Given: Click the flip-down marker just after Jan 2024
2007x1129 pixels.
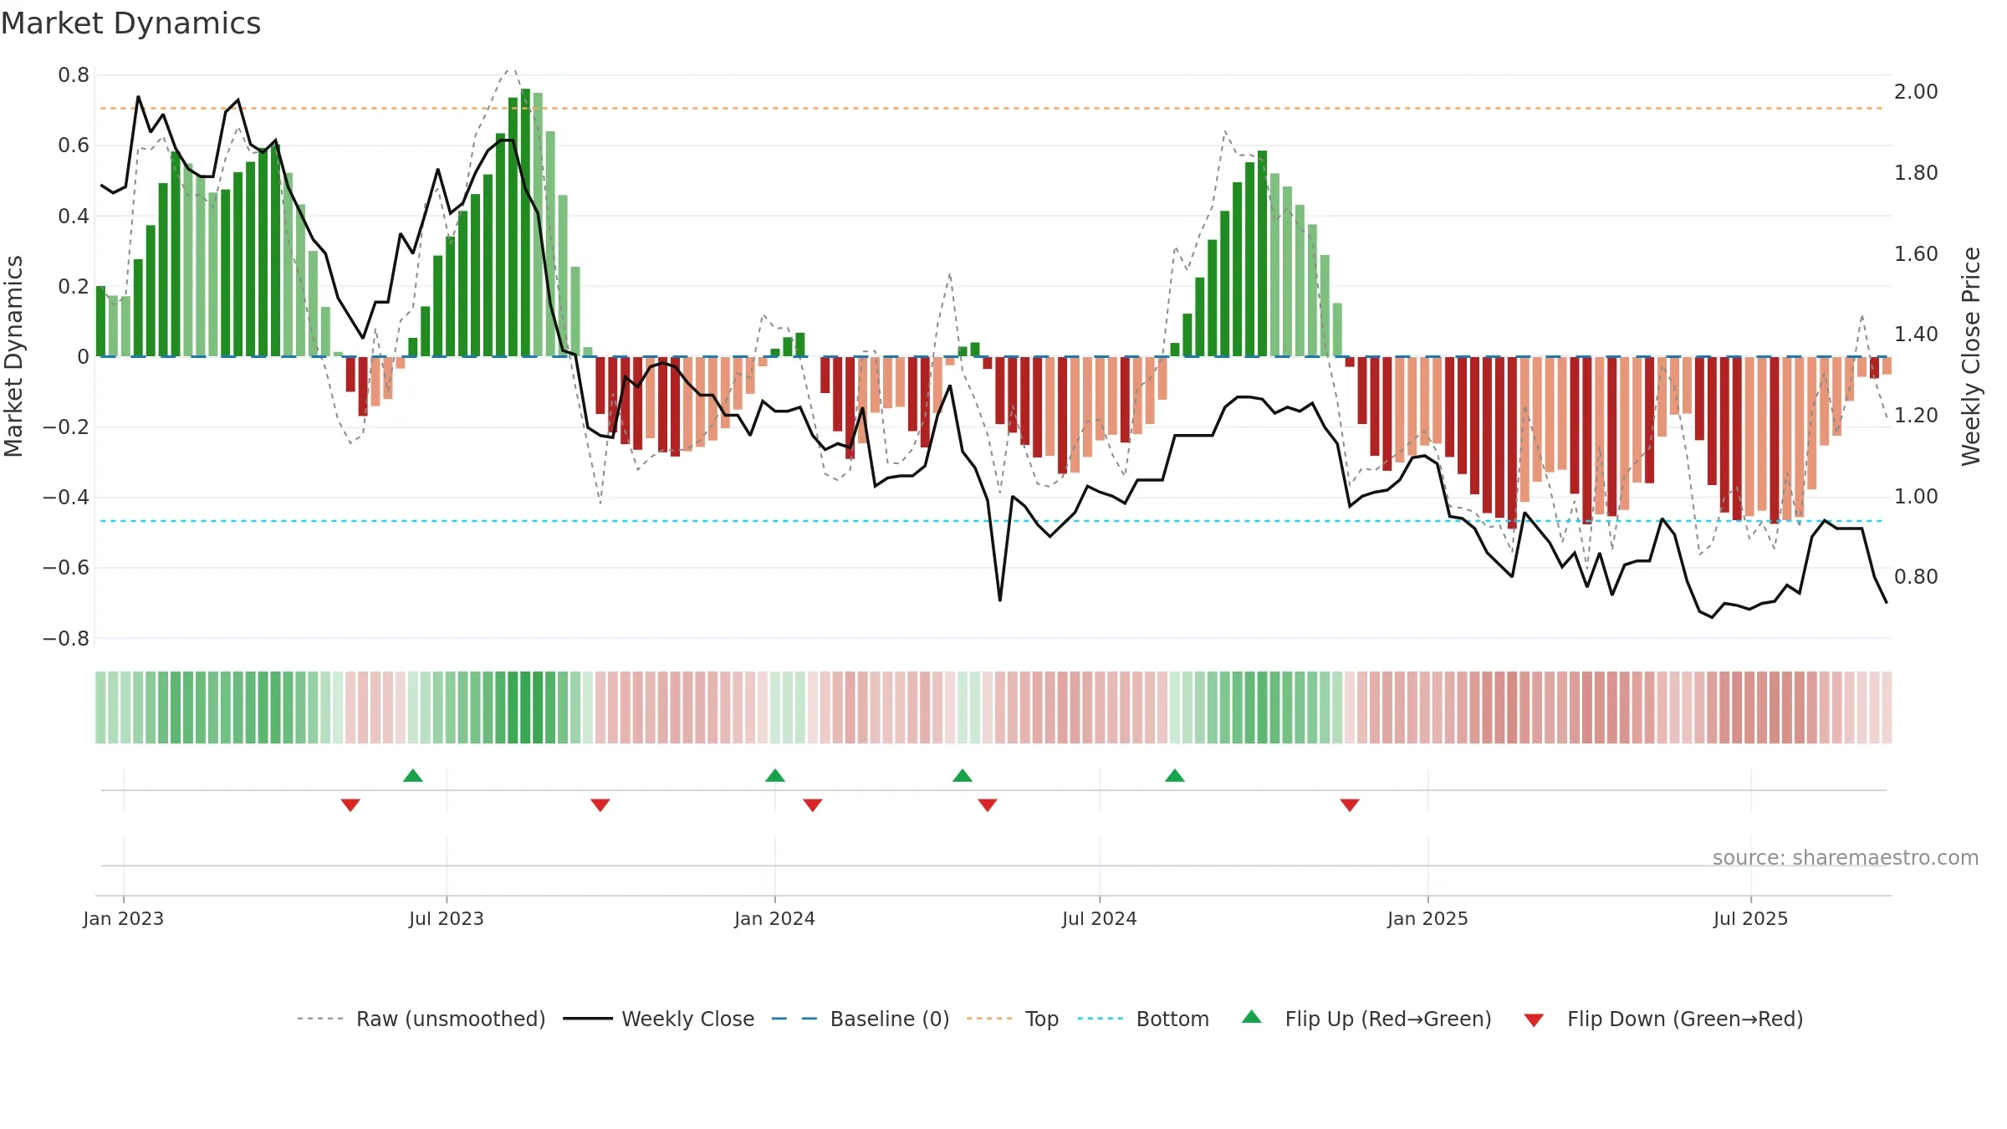Looking at the screenshot, I should (x=813, y=805).
